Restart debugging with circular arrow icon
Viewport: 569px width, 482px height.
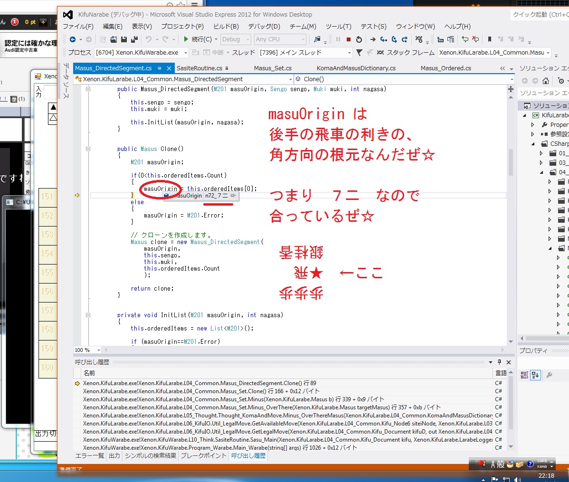[359, 39]
